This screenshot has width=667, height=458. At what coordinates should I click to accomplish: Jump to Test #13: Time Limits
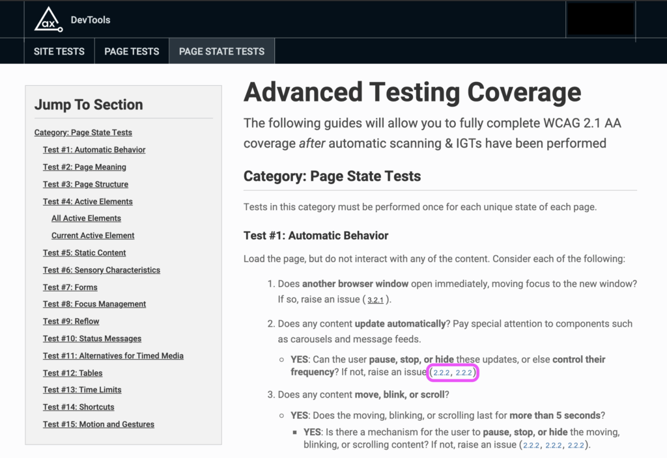82,390
